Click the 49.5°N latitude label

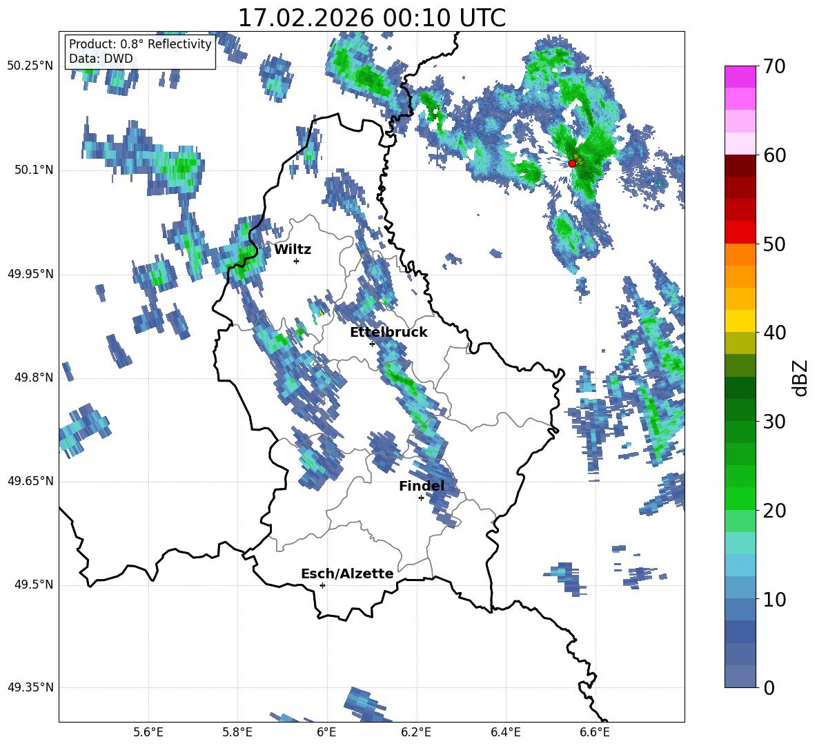coord(34,585)
